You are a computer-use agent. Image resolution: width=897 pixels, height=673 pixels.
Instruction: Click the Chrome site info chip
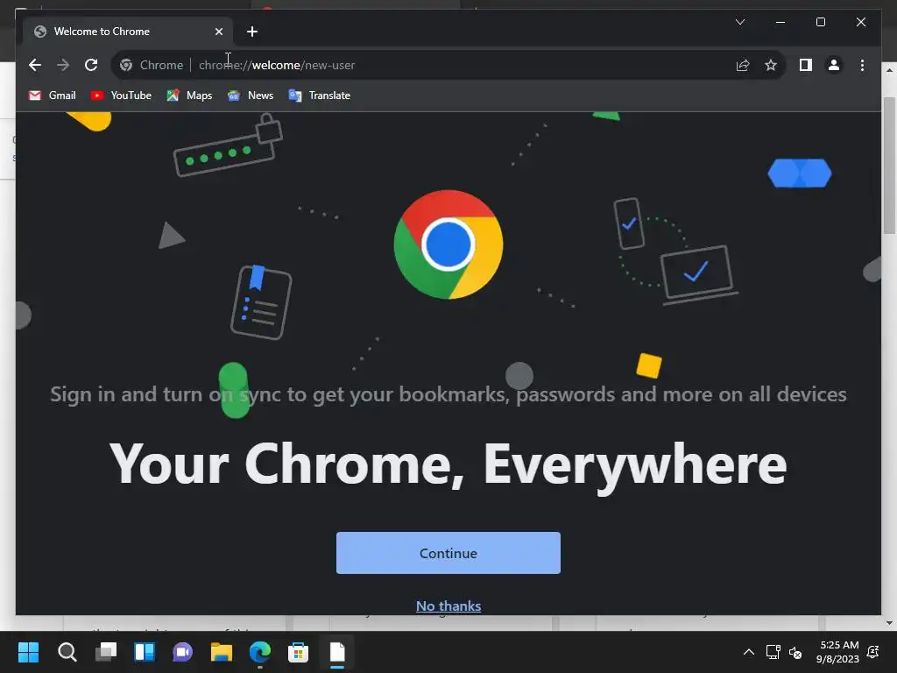pos(152,65)
